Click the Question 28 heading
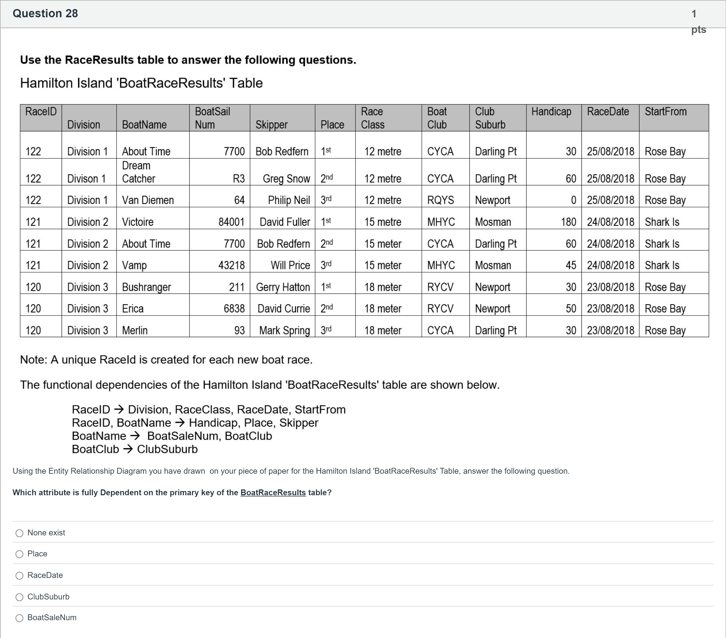Screen dimensions: 726x638 pos(45,14)
